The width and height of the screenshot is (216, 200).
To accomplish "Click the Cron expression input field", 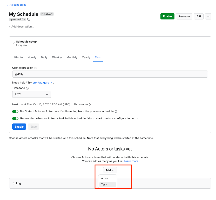I will point(110,74).
